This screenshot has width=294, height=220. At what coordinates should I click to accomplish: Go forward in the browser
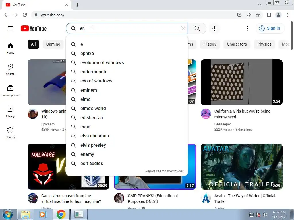coord(16,15)
